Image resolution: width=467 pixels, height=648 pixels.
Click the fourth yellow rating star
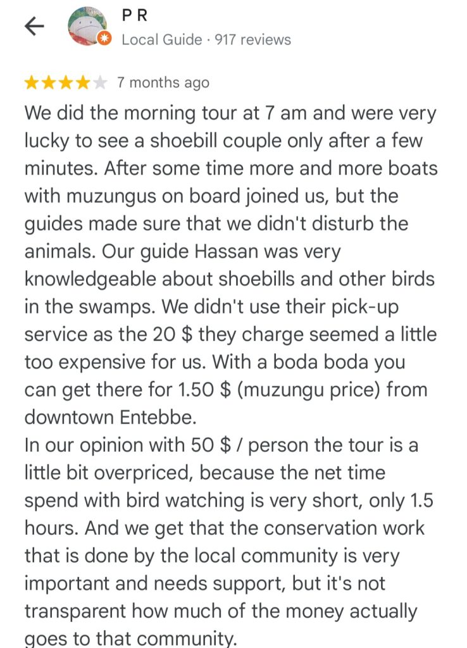click(x=83, y=83)
